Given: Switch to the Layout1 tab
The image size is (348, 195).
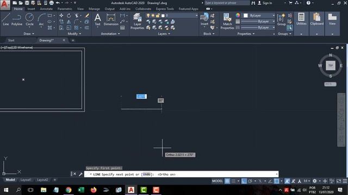Looking at the screenshot, I should coord(26,180).
